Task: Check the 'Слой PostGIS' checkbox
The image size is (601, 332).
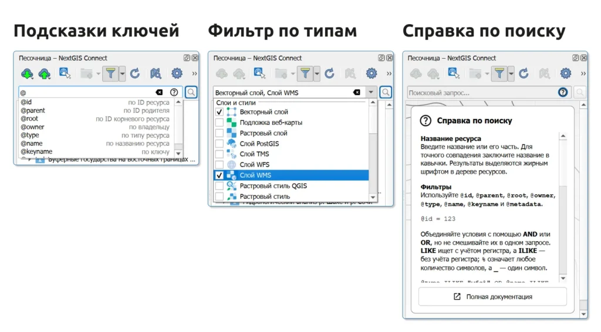Action: click(x=220, y=144)
